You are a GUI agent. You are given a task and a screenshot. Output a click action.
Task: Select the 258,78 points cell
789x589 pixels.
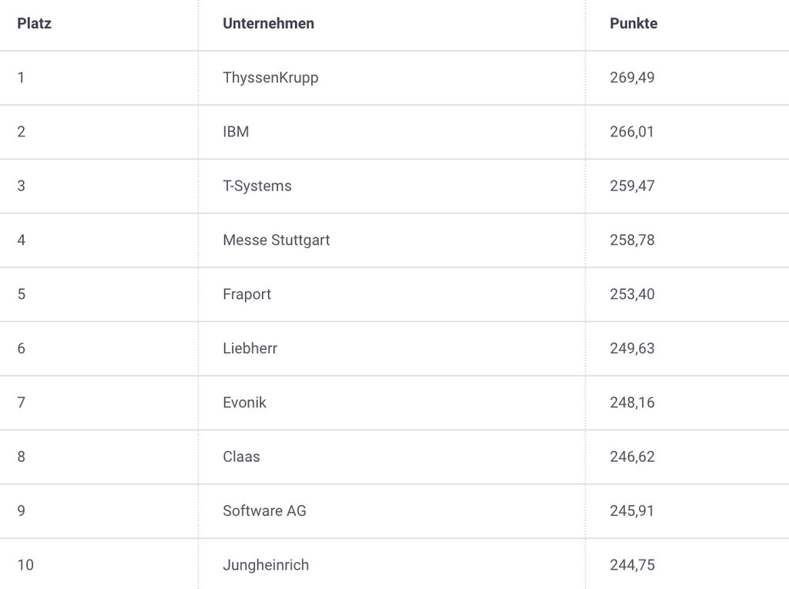click(x=632, y=240)
